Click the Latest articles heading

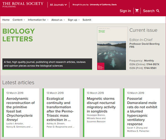tap(18, 82)
